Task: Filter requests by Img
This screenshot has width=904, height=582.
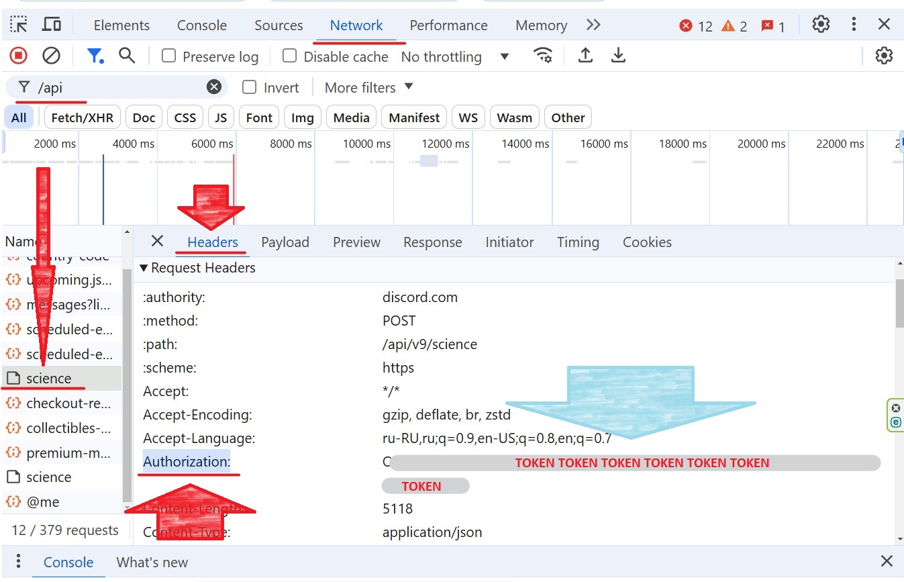Action: click(x=303, y=117)
